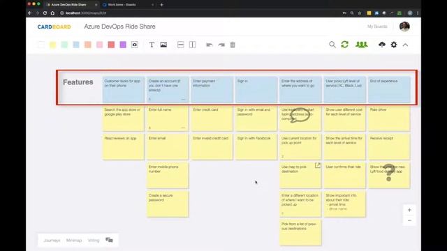Click the speech bubble on the keyboard address card
Screen dimensions: 447x251
[x=300, y=115]
